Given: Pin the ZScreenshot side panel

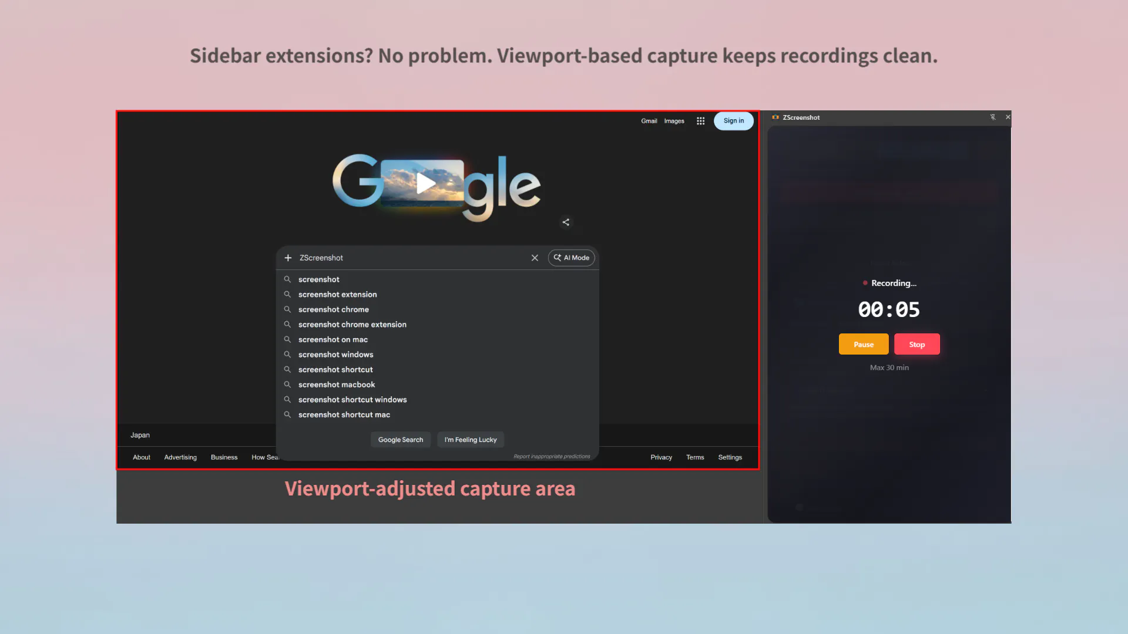Looking at the screenshot, I should pyautogui.click(x=993, y=117).
